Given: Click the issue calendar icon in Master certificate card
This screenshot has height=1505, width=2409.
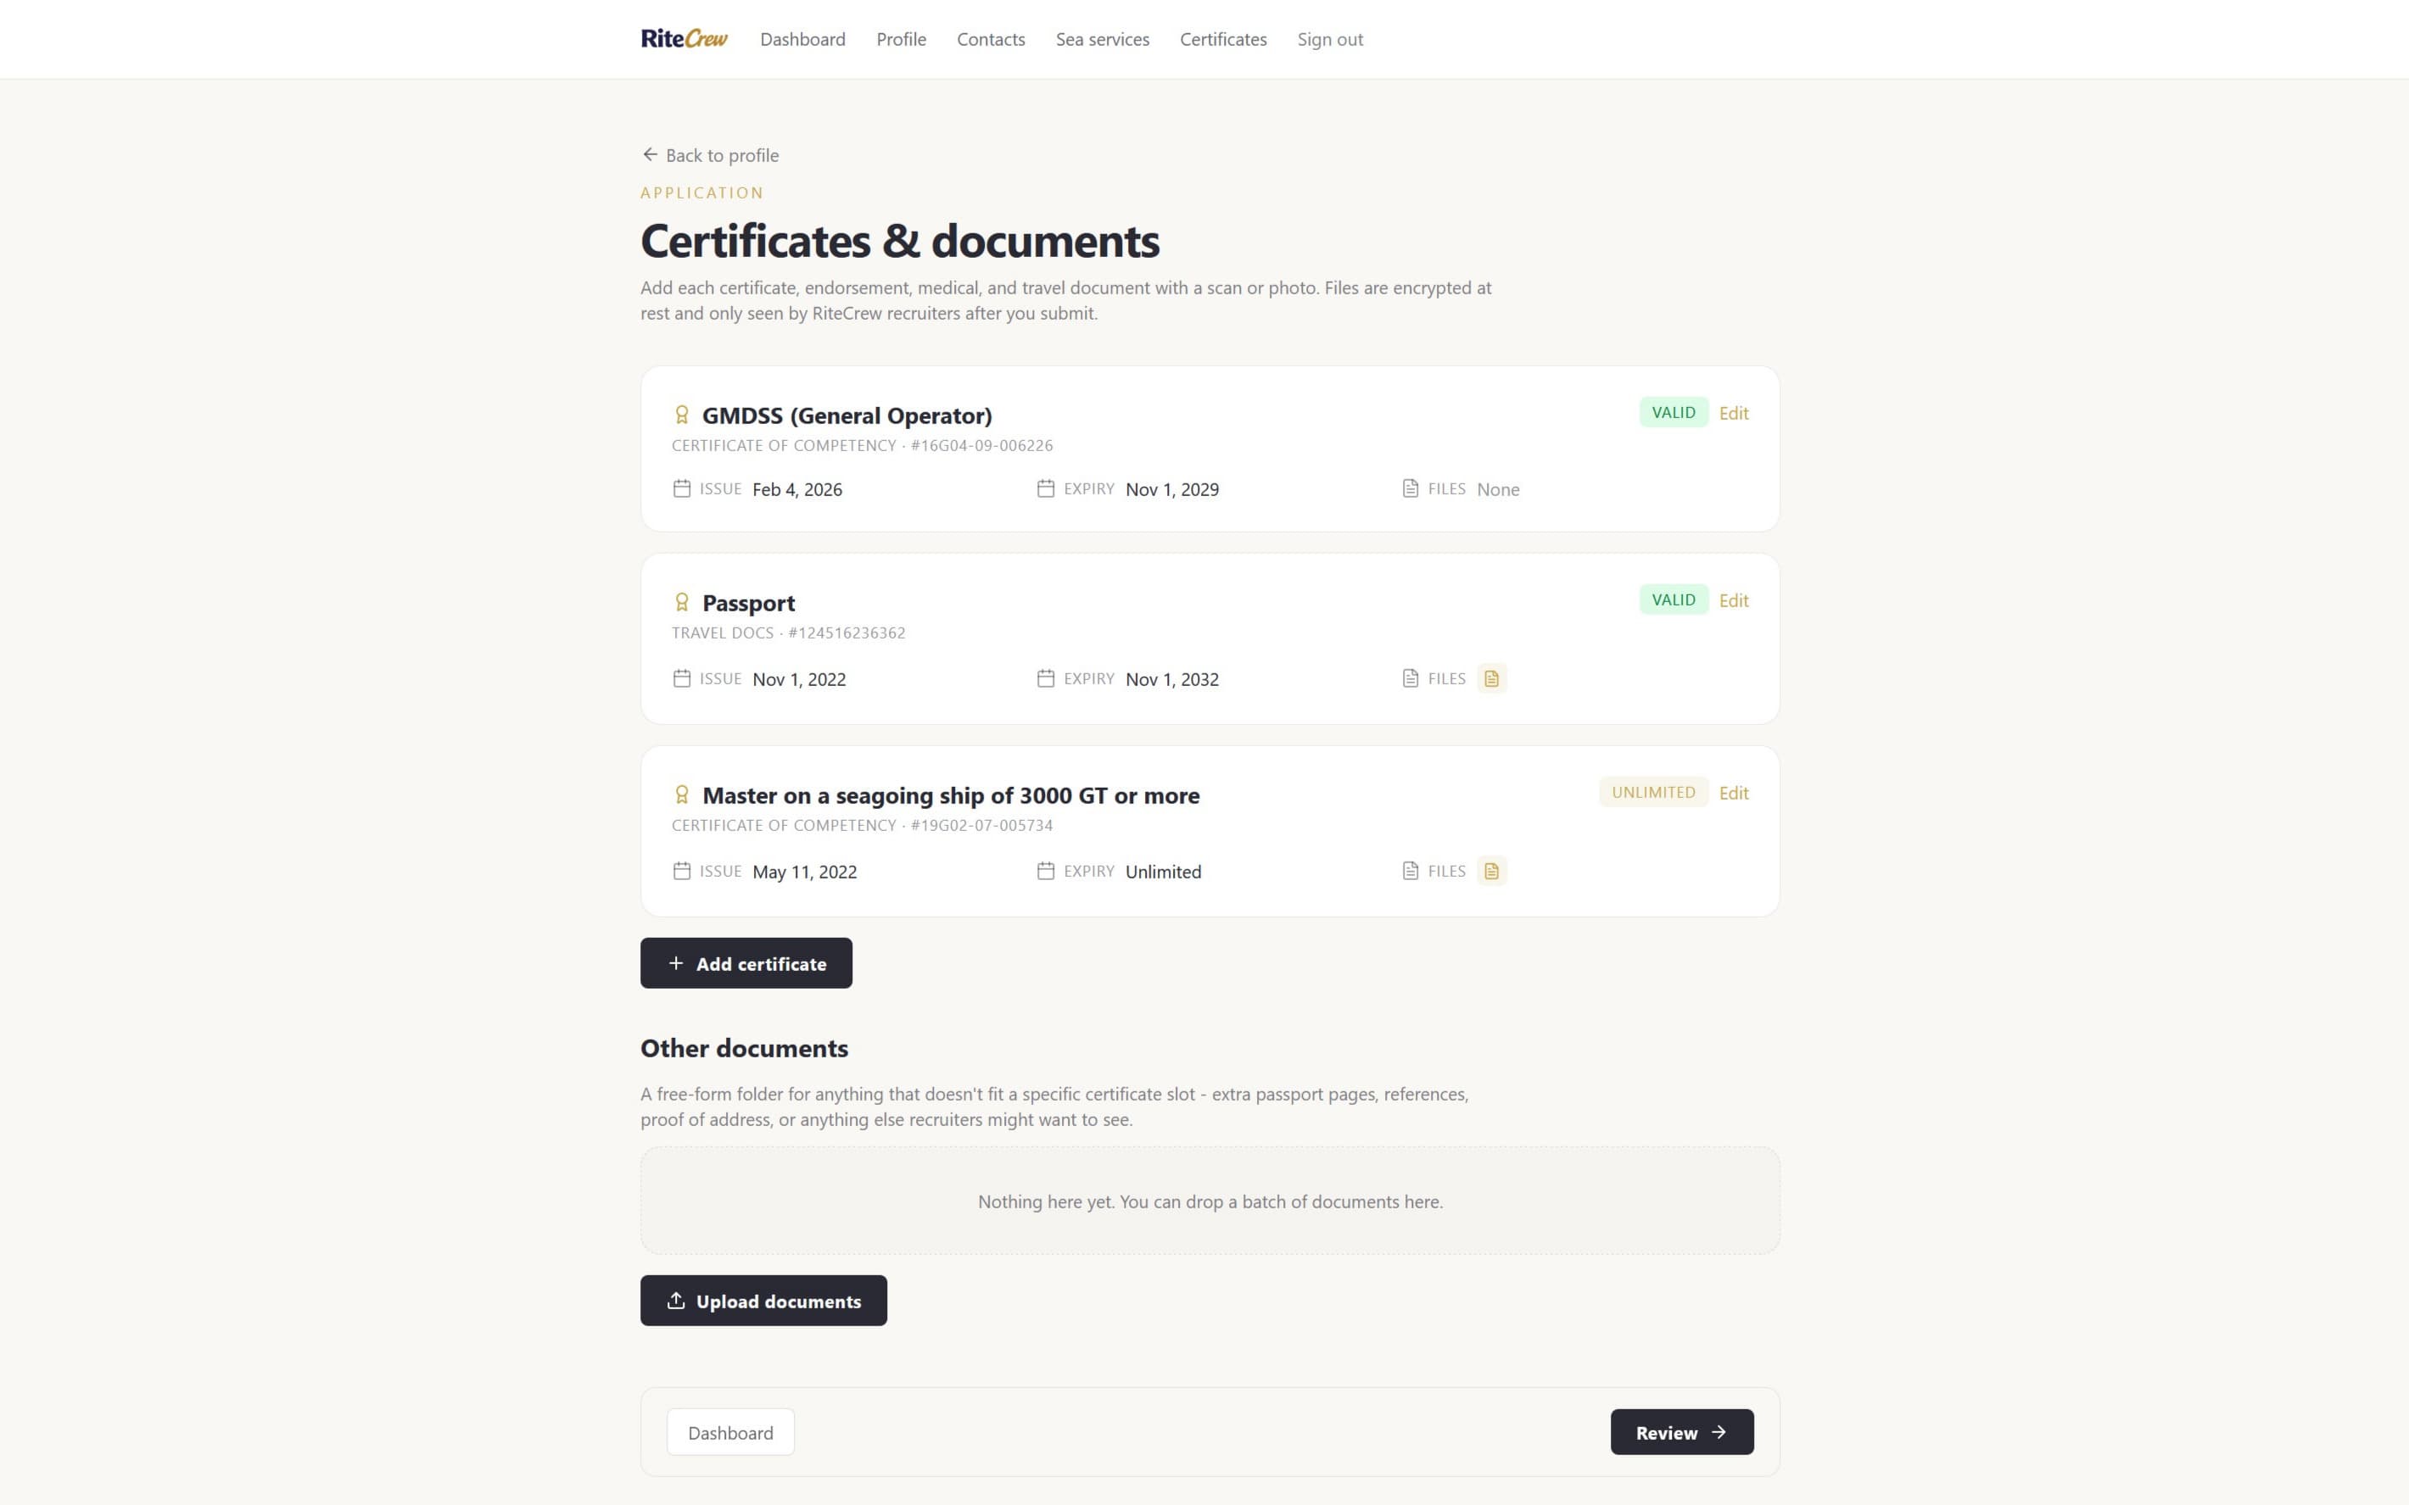Looking at the screenshot, I should (682, 871).
